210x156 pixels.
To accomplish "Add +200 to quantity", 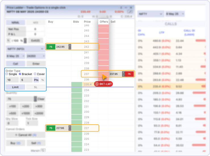I will point(26,106).
